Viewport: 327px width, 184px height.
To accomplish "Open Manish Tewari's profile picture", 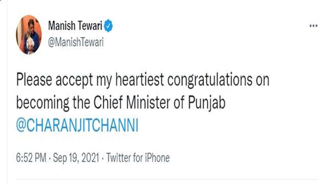I will click(x=29, y=34).
